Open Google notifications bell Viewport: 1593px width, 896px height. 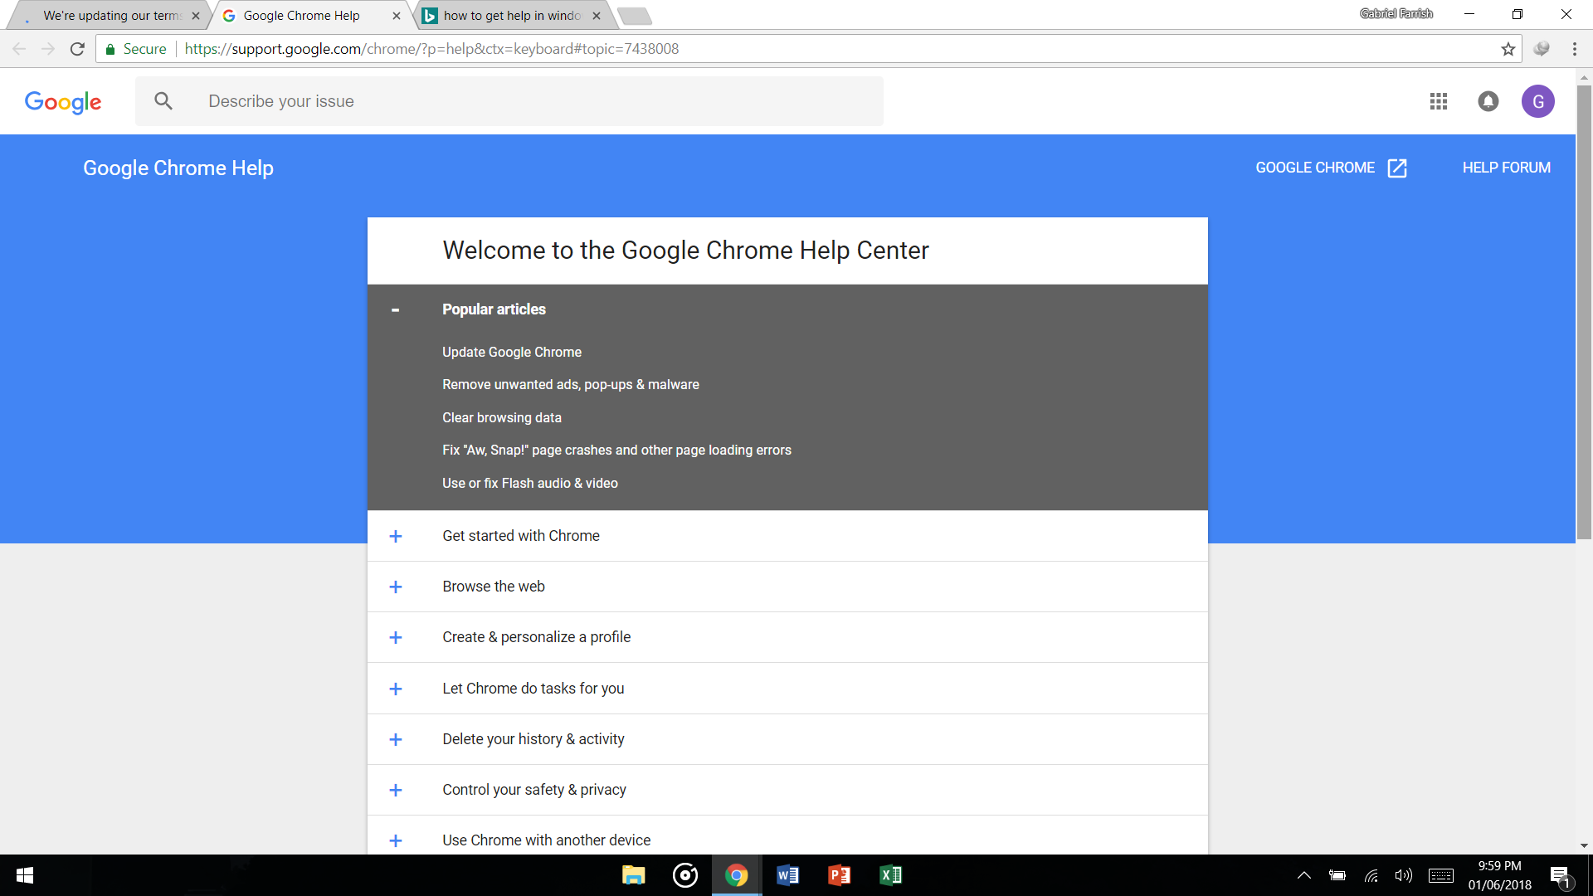pos(1488,101)
